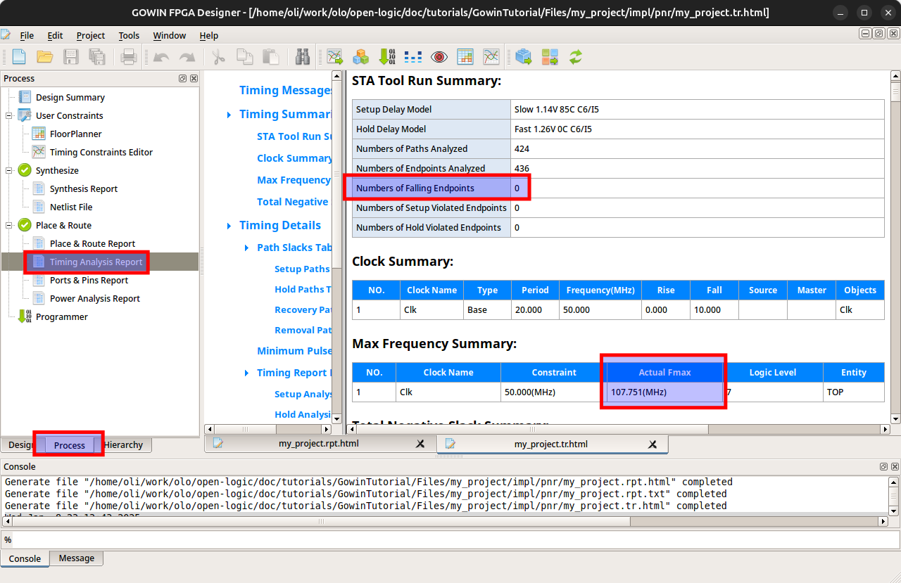Screen dimensions: 901x583
Task: Open the FloorPlanner grid toolbar icon
Action: pos(465,57)
